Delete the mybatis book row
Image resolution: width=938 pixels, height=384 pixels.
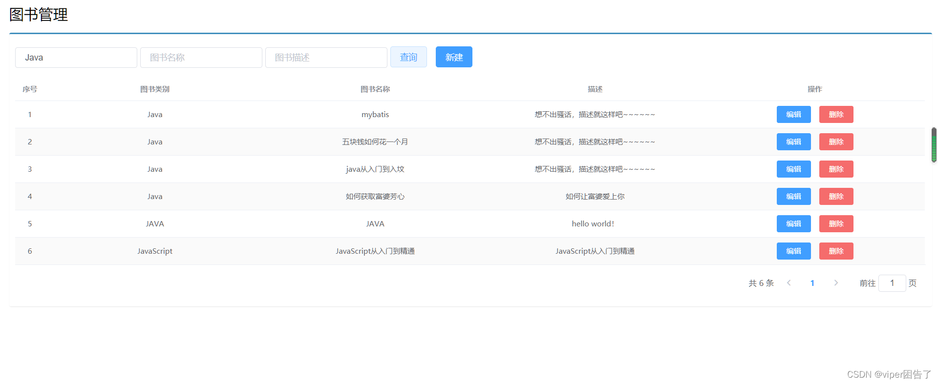(836, 115)
